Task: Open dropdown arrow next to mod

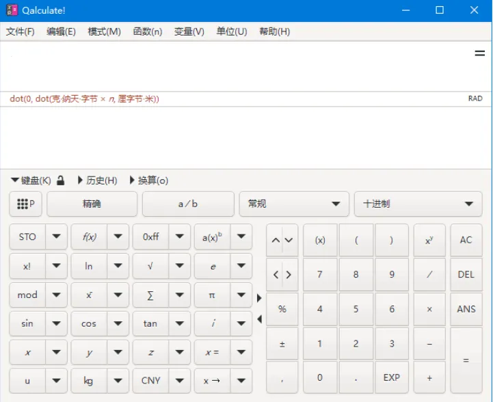Action: tap(56, 295)
